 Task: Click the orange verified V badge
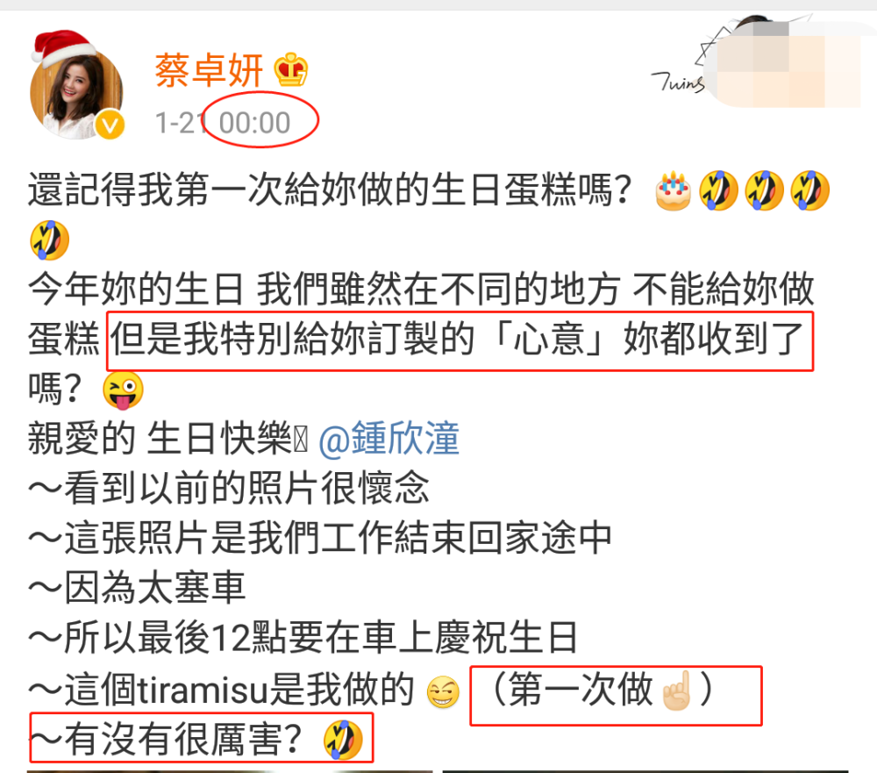[110, 125]
